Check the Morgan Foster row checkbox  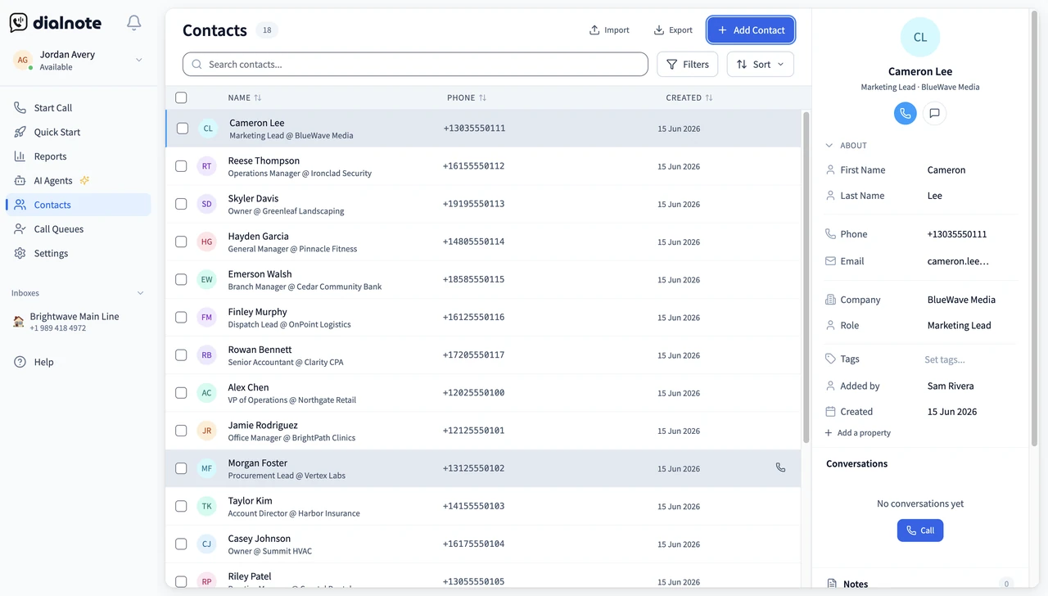click(x=181, y=468)
